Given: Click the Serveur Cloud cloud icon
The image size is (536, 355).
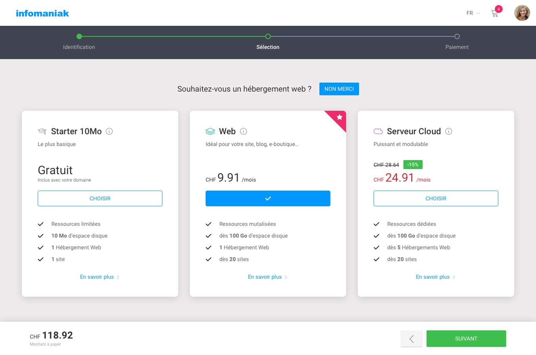Looking at the screenshot, I should 378,132.
